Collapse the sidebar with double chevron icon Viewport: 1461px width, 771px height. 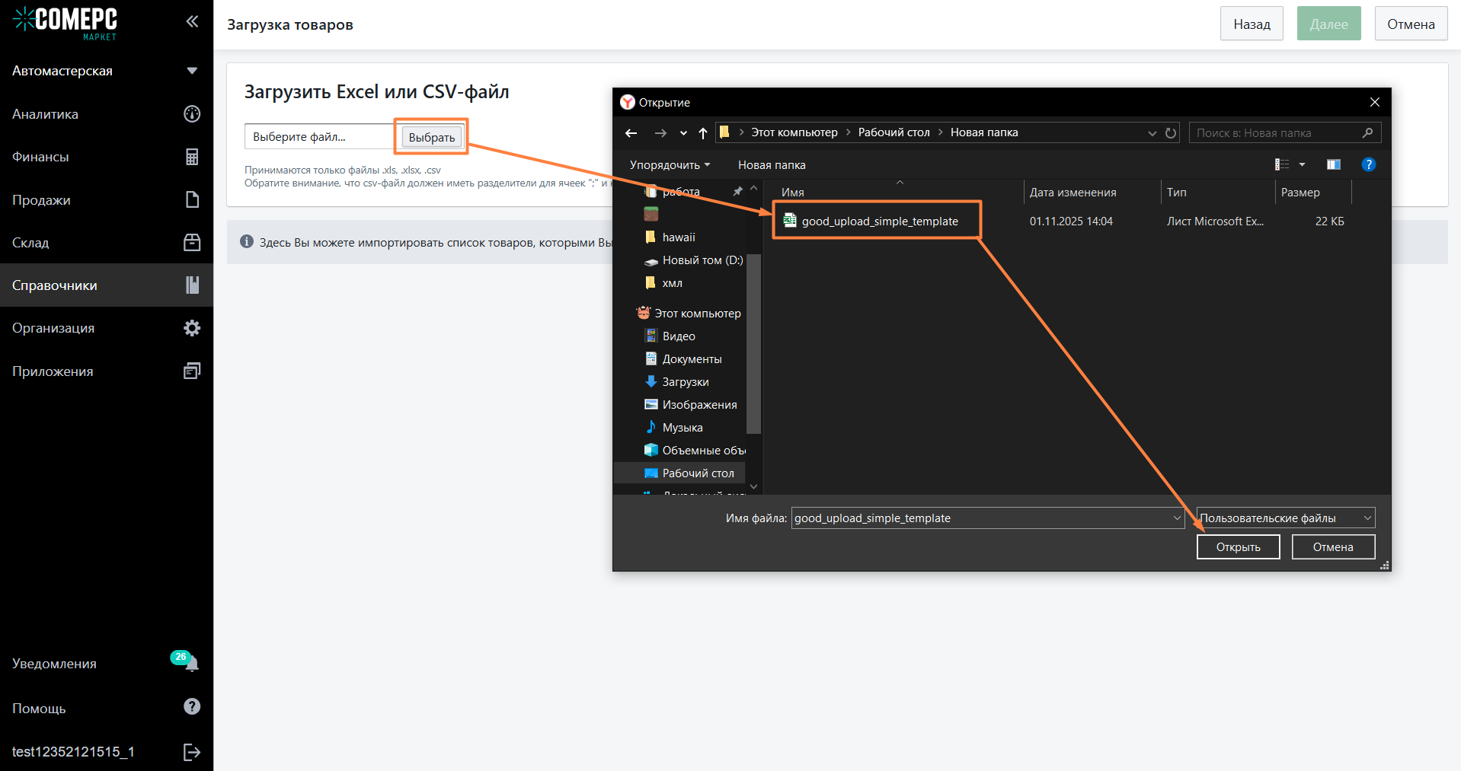click(192, 21)
